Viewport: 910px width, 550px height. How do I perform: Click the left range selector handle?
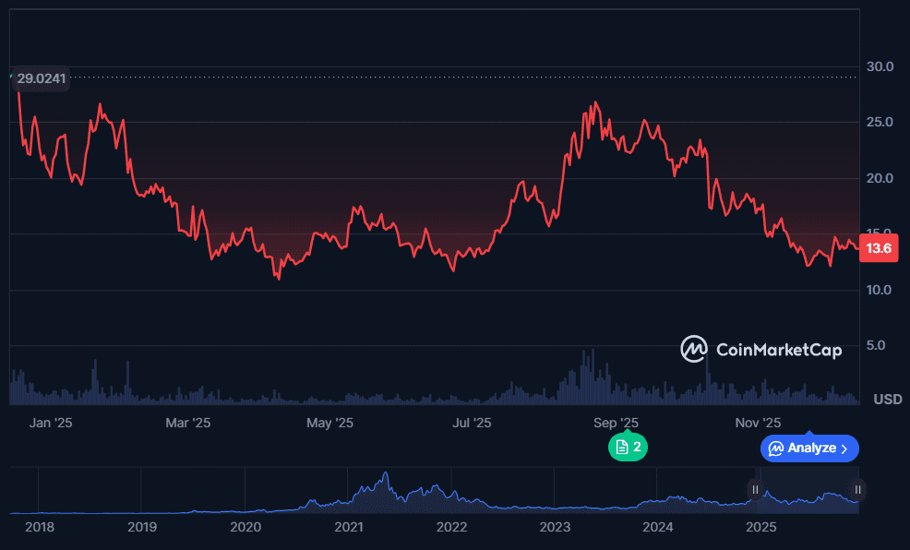pos(755,490)
